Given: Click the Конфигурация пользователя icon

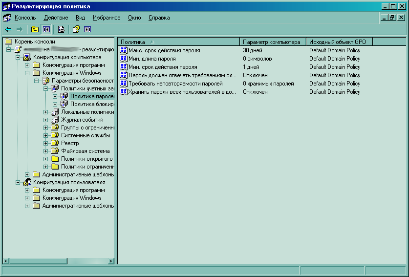Looking at the screenshot, I should click(27, 182).
